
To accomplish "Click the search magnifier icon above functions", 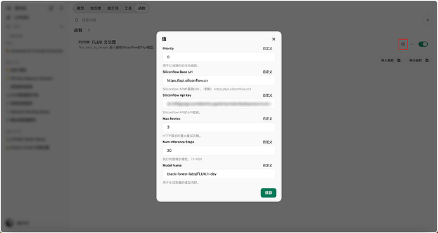I will (x=77, y=20).
